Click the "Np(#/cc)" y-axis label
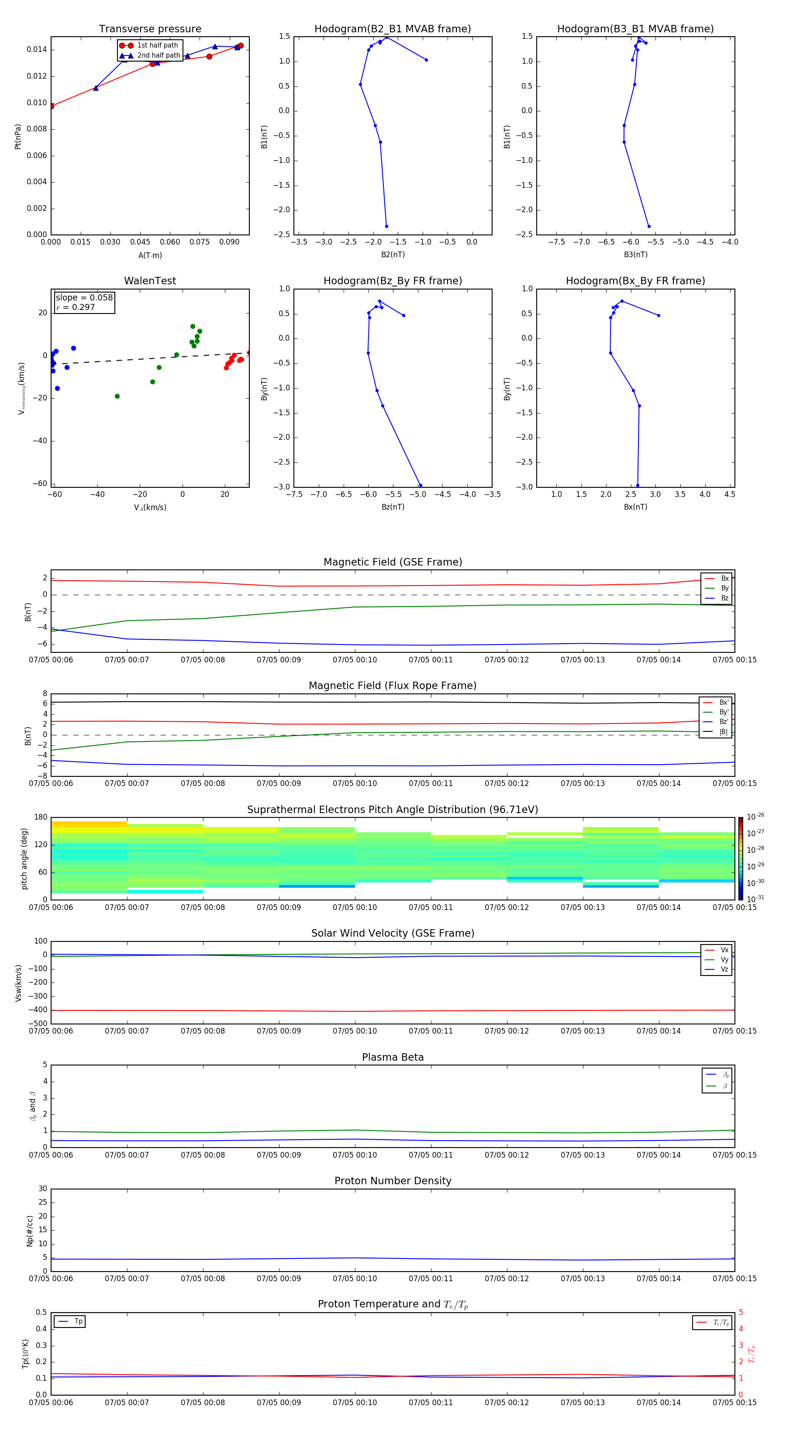 point(30,1231)
